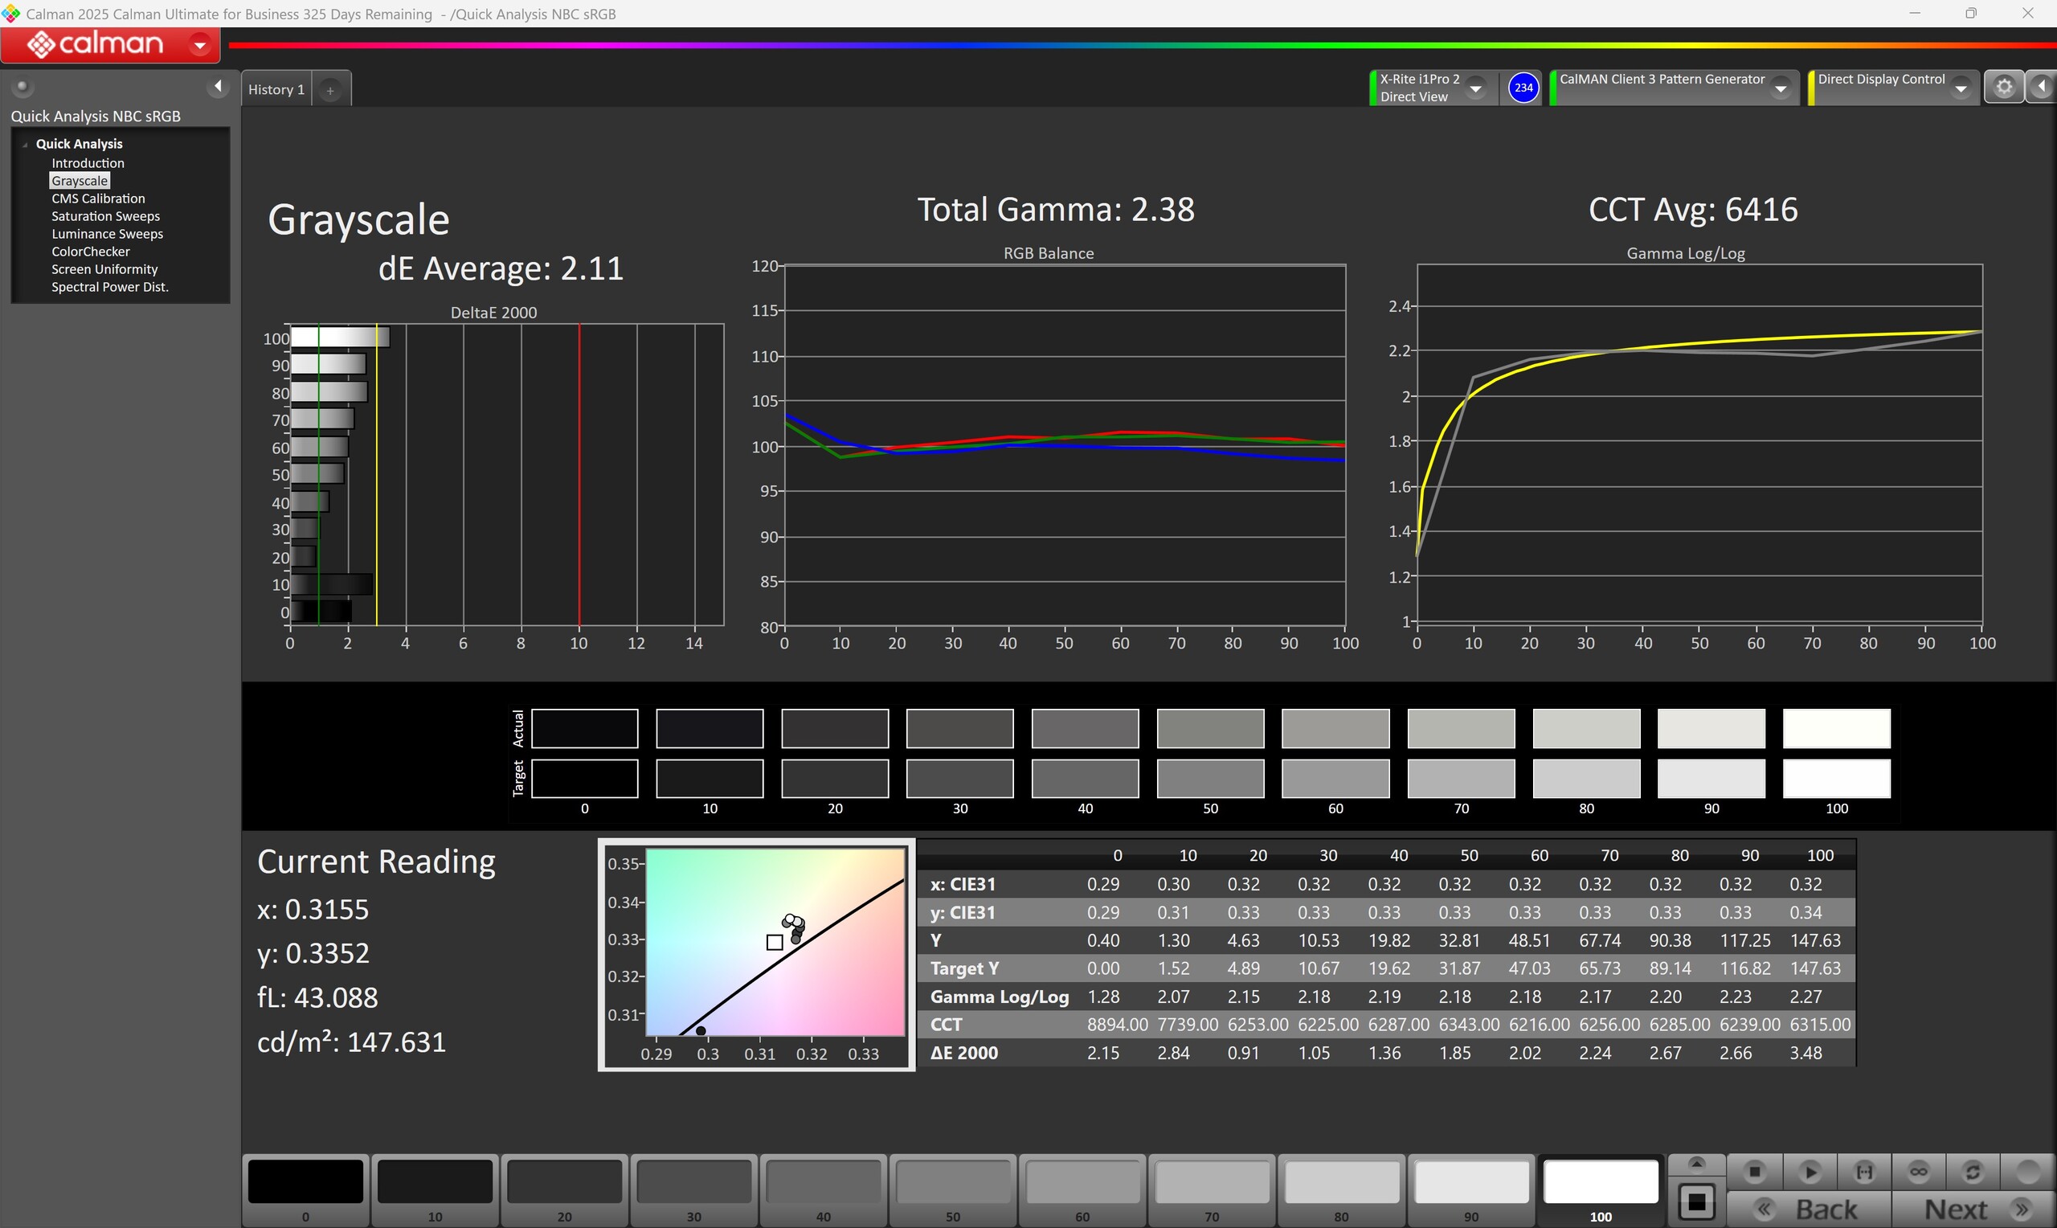2057x1228 pixels.
Task: Click the black square pattern window icon
Action: click(x=1696, y=1201)
